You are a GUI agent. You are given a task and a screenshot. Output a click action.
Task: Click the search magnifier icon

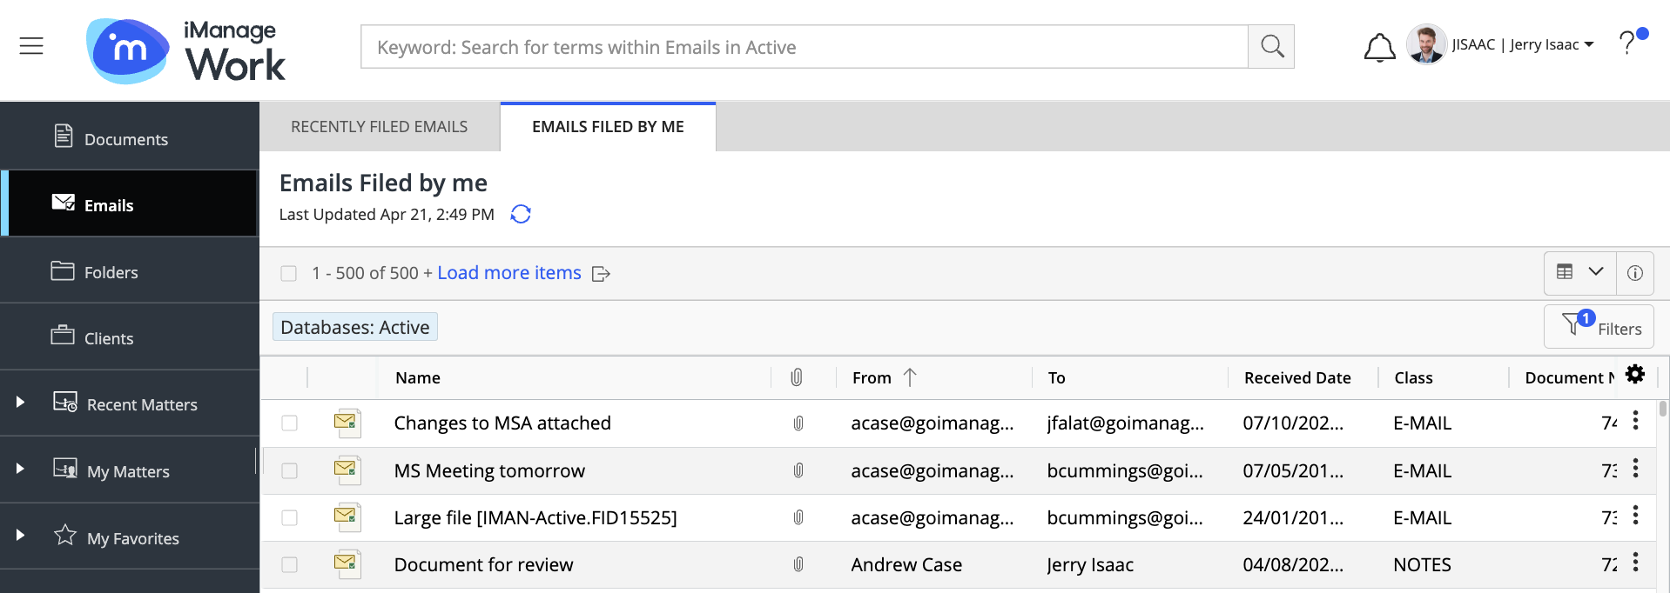coord(1271,47)
